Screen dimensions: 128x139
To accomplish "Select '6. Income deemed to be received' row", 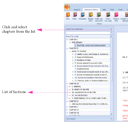I will (92, 66).
